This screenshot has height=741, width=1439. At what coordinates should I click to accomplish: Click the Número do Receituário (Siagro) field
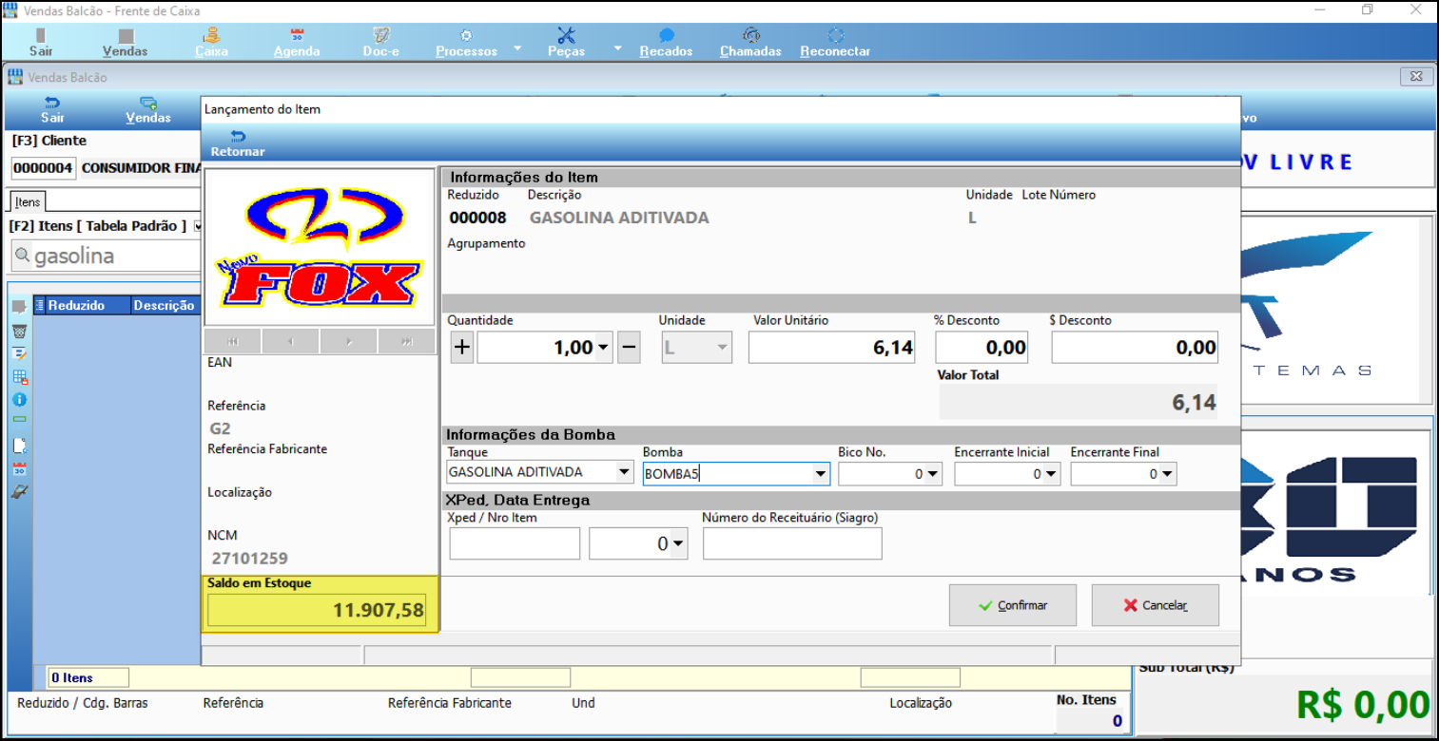click(792, 543)
